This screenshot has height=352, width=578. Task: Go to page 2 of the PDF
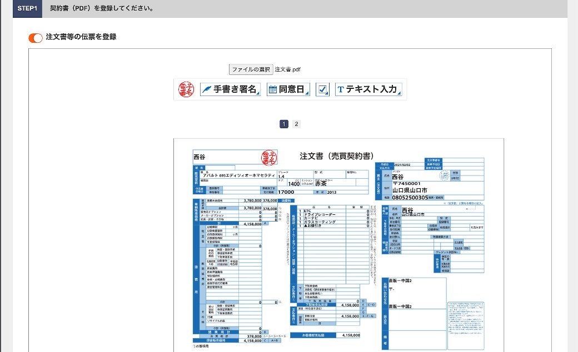tap(296, 124)
